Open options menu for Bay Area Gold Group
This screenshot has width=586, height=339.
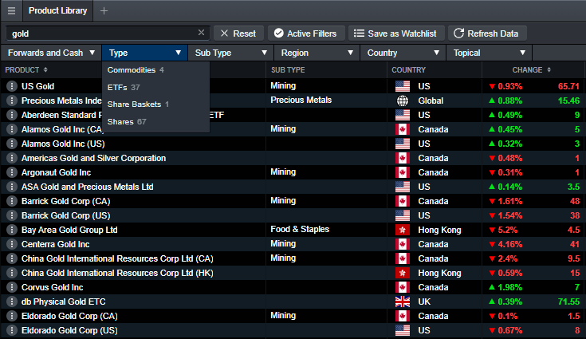(x=12, y=230)
